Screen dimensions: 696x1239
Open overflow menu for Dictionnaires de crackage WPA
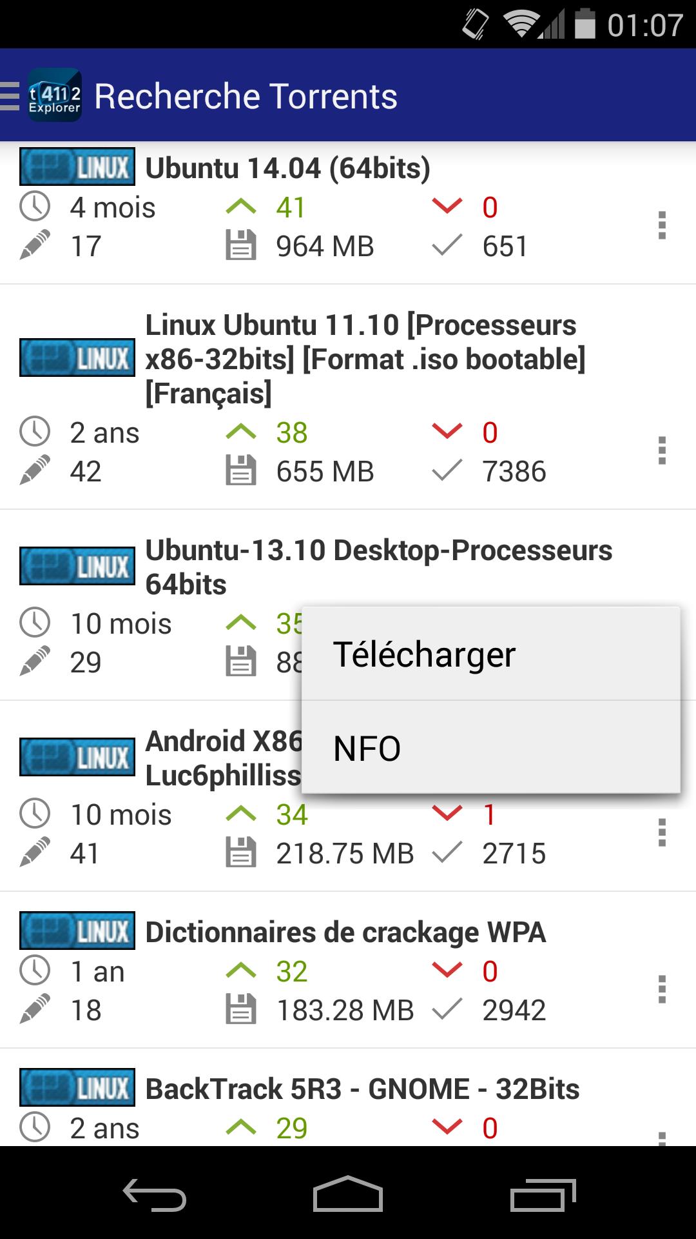pos(662,989)
